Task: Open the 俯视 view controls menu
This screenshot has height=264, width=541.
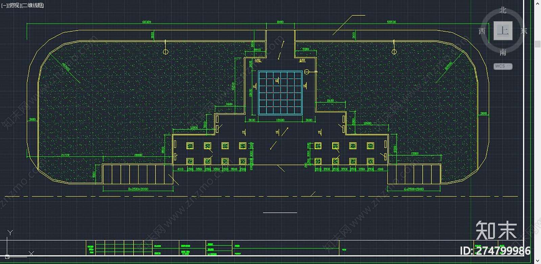Action: coord(15,5)
